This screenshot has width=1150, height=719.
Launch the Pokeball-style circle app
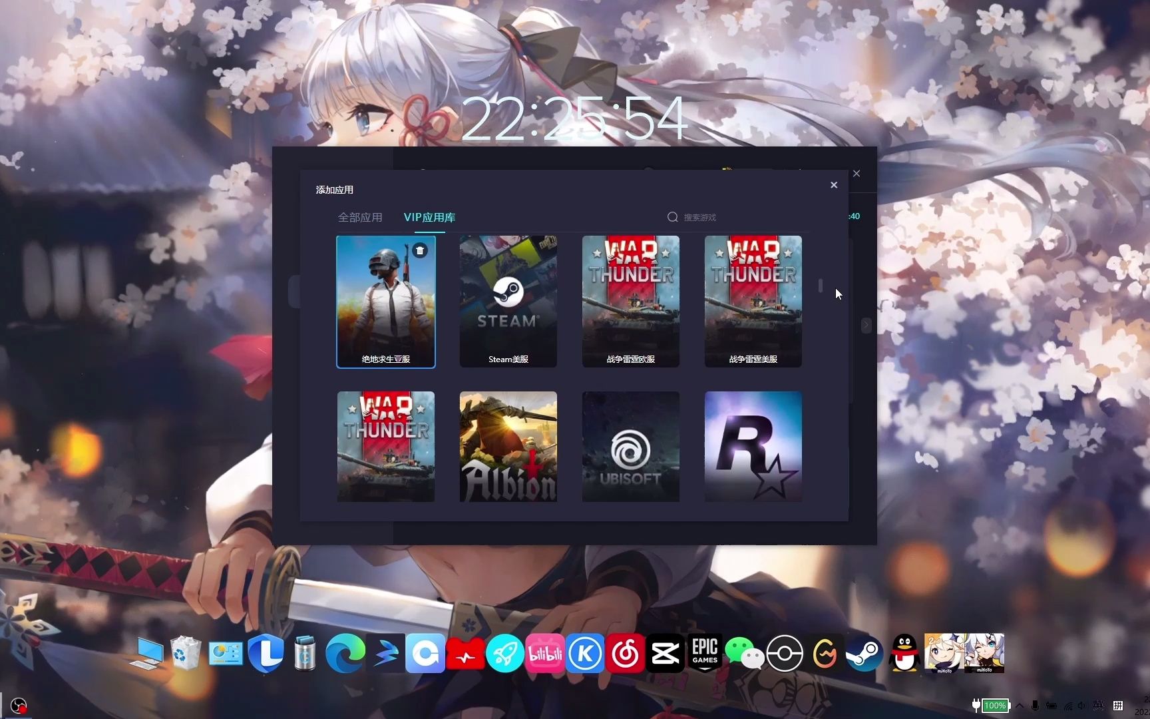coord(785,653)
